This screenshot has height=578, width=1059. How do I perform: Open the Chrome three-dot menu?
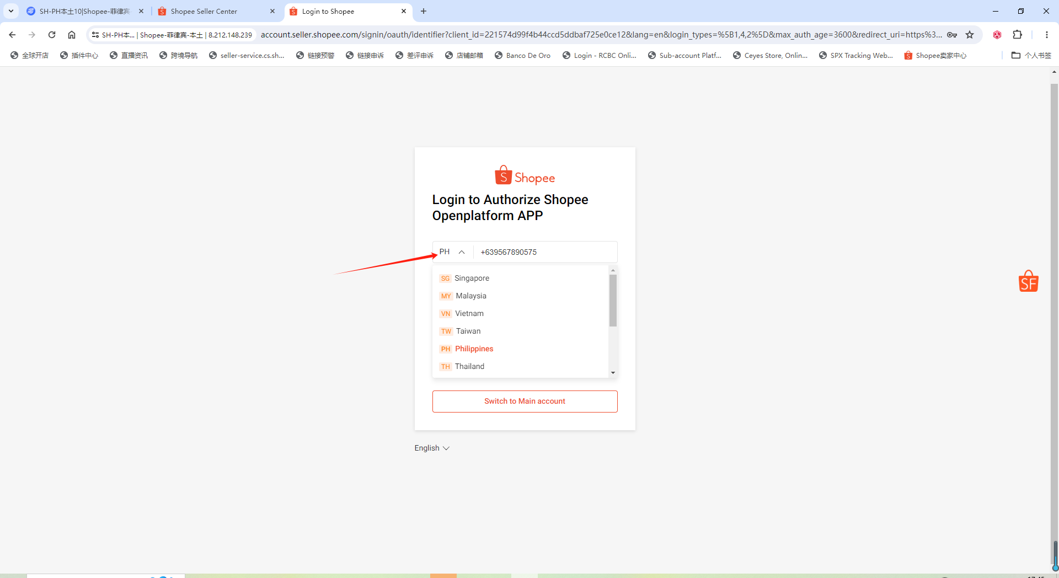tap(1046, 35)
